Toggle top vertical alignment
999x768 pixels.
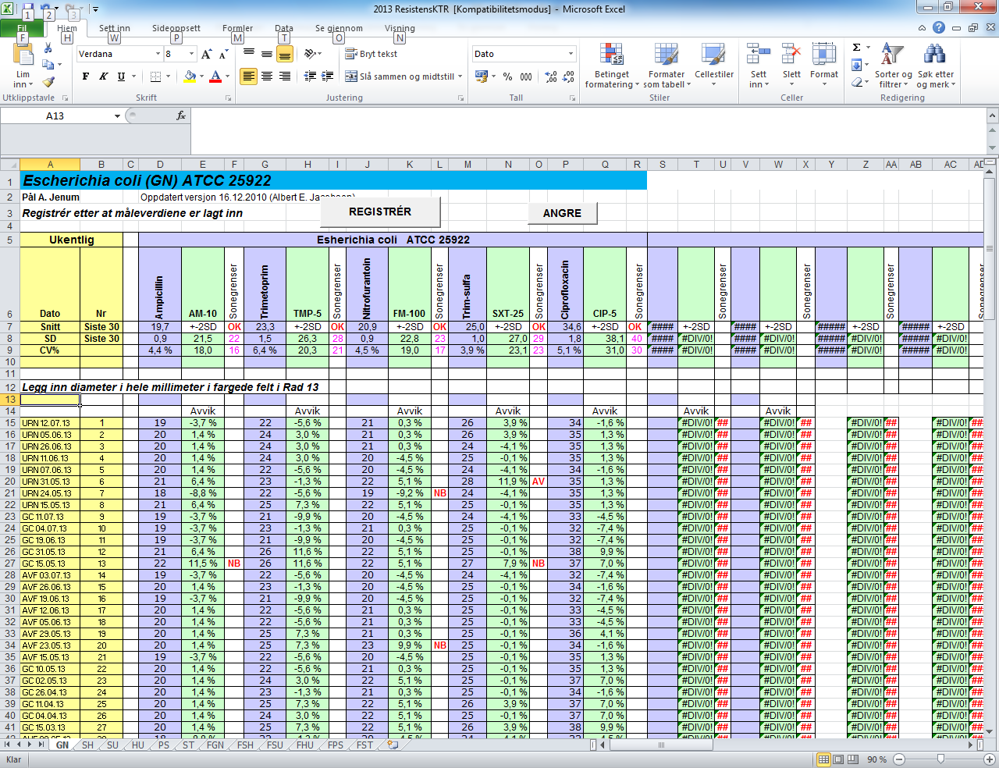coord(249,54)
